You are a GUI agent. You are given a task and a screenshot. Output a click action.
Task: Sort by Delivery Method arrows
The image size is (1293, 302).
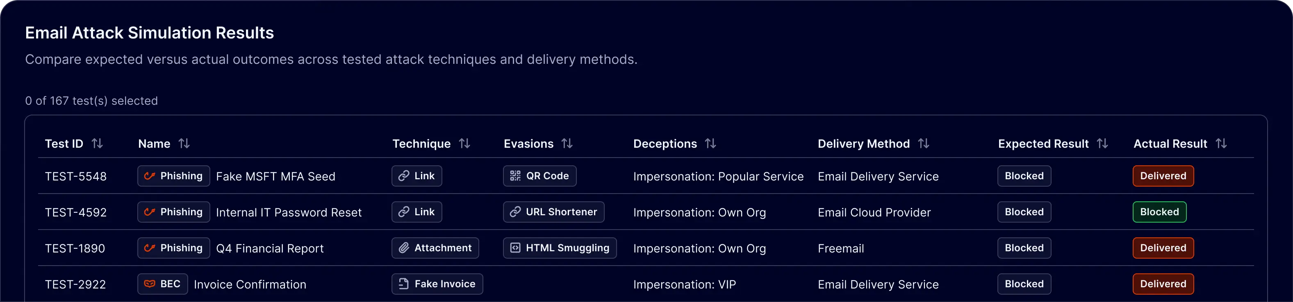tap(924, 144)
